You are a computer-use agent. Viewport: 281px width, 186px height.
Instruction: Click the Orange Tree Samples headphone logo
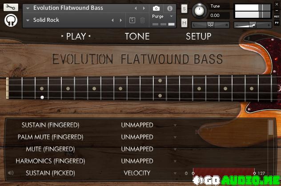point(11,20)
